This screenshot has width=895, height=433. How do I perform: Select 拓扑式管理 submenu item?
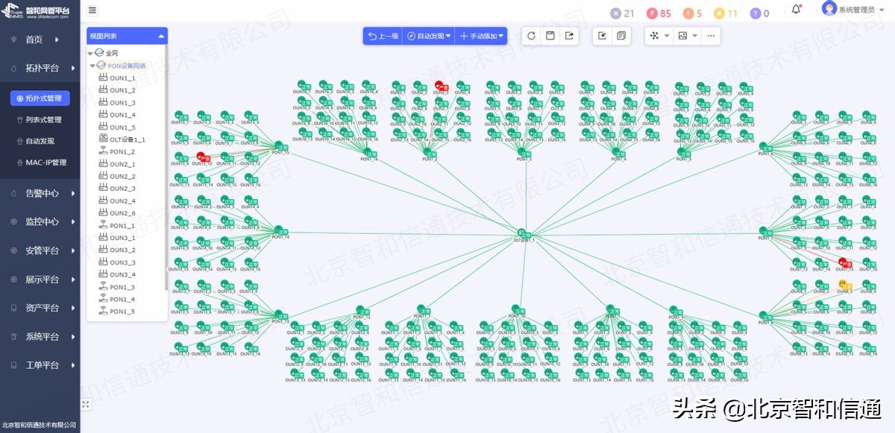(x=40, y=98)
